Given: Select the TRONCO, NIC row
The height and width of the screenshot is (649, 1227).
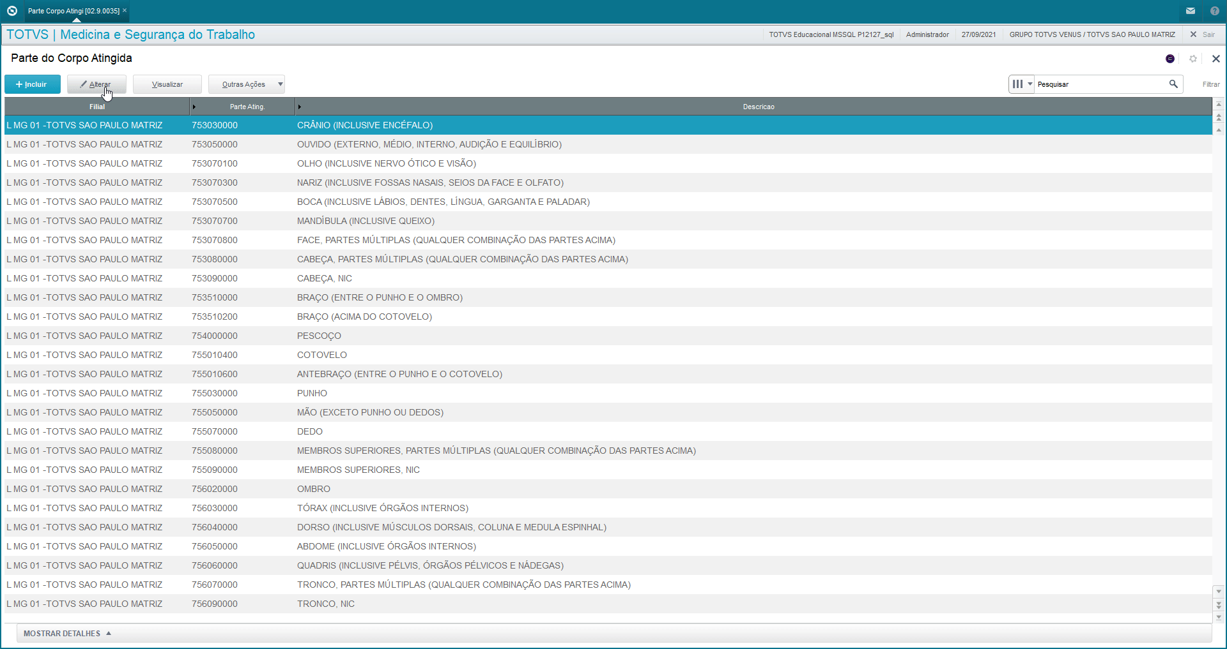Looking at the screenshot, I should 608,604.
